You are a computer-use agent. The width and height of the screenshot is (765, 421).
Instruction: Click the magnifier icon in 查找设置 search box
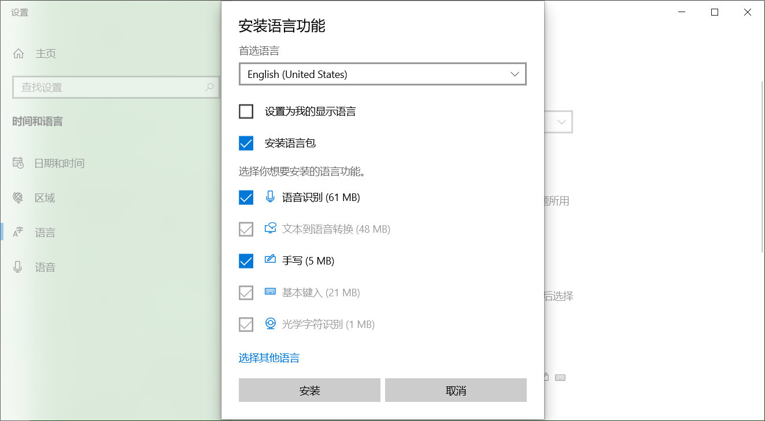click(x=209, y=87)
